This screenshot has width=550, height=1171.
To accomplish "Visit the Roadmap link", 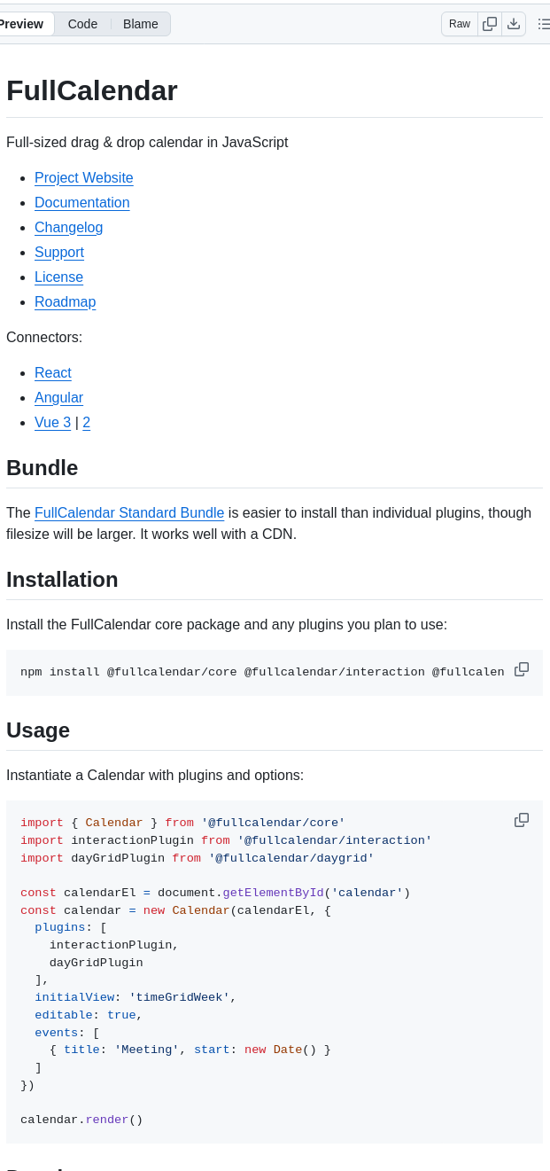I will [x=65, y=302].
